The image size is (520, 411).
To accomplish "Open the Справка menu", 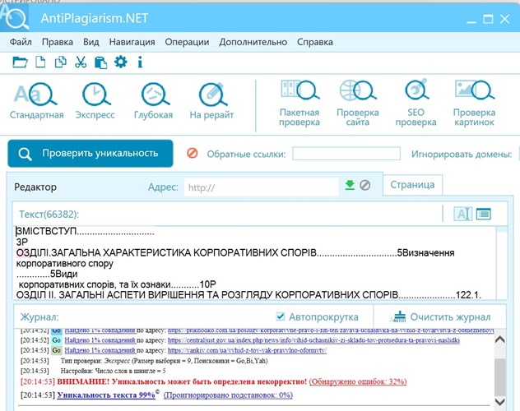I will [x=315, y=42].
